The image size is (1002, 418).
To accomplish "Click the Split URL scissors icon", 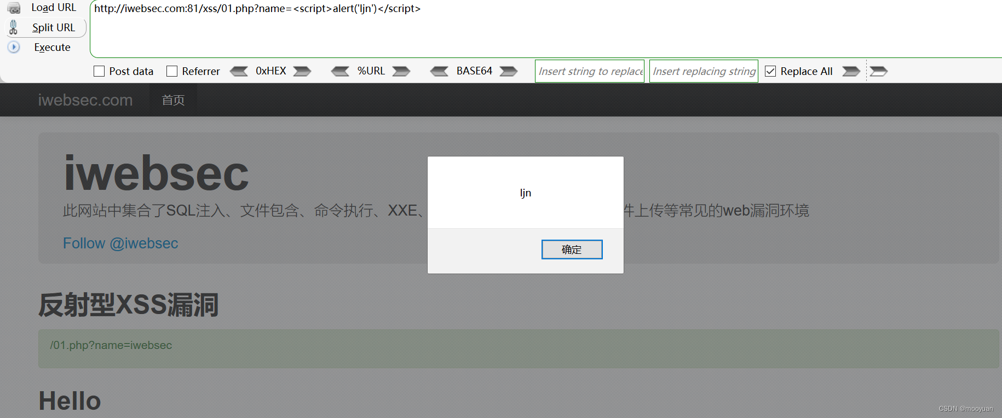I will tap(14, 27).
